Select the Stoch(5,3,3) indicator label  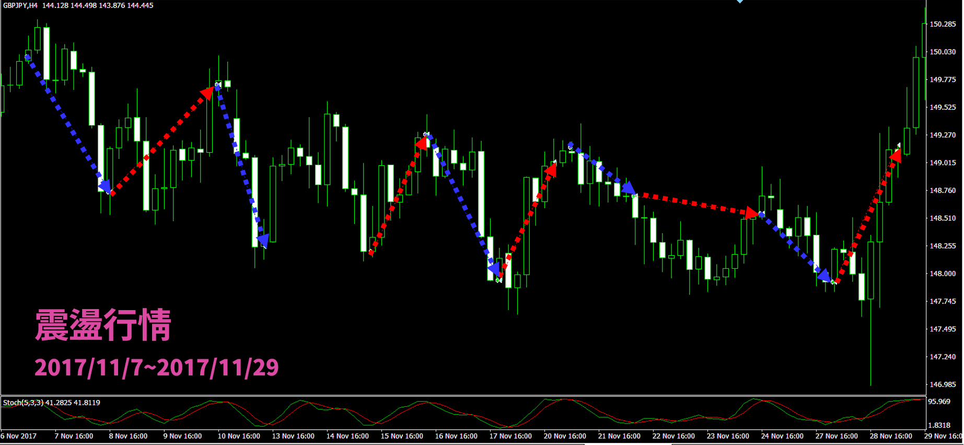tap(24, 403)
